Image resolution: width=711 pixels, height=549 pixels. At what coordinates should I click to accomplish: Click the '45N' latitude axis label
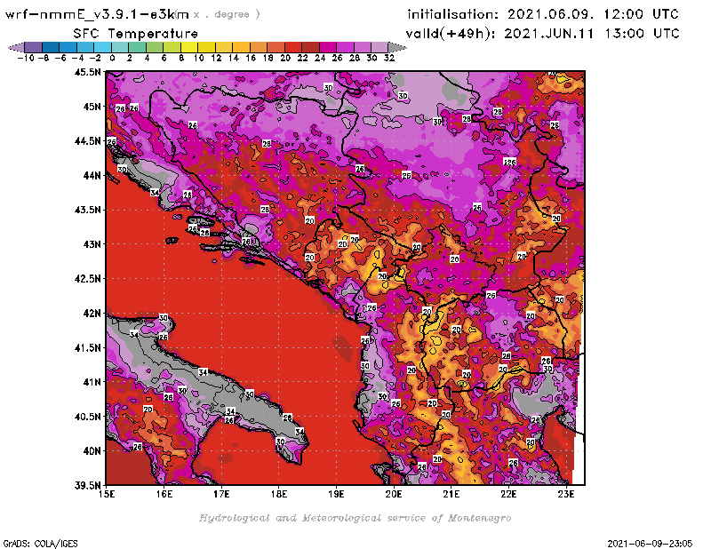(x=92, y=107)
